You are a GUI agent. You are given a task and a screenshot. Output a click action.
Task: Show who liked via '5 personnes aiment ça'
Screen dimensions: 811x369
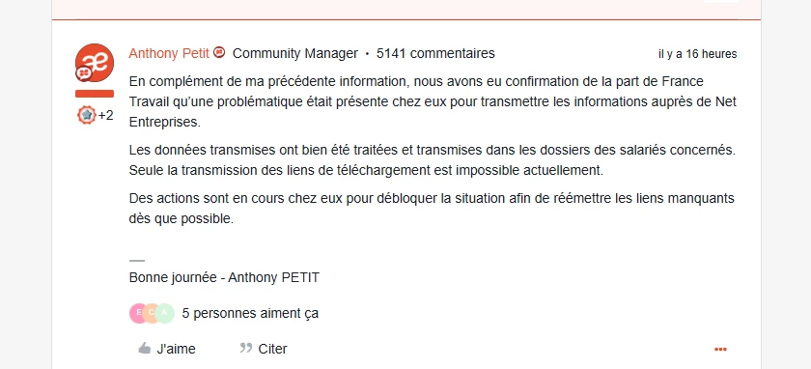click(x=250, y=314)
